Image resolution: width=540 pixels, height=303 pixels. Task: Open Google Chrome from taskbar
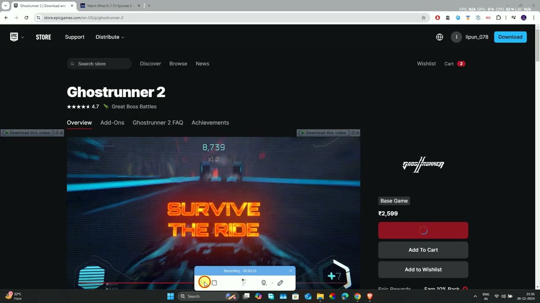coord(357,296)
